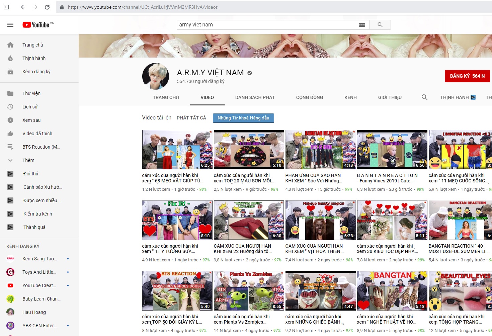Open the TOP 20 MÀU SƠN MÔI thumbnail

click(249, 150)
